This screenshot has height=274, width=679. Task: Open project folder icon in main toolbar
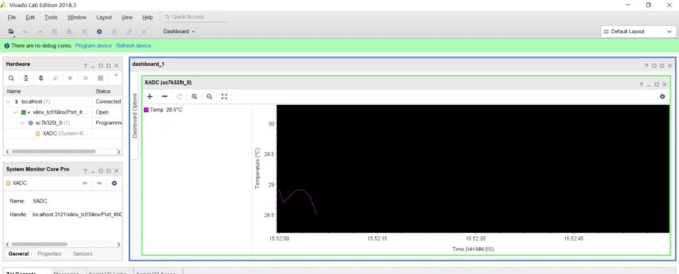(x=11, y=31)
